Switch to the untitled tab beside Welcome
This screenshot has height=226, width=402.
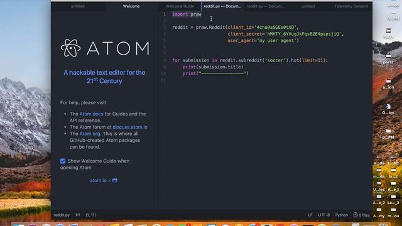(77, 6)
